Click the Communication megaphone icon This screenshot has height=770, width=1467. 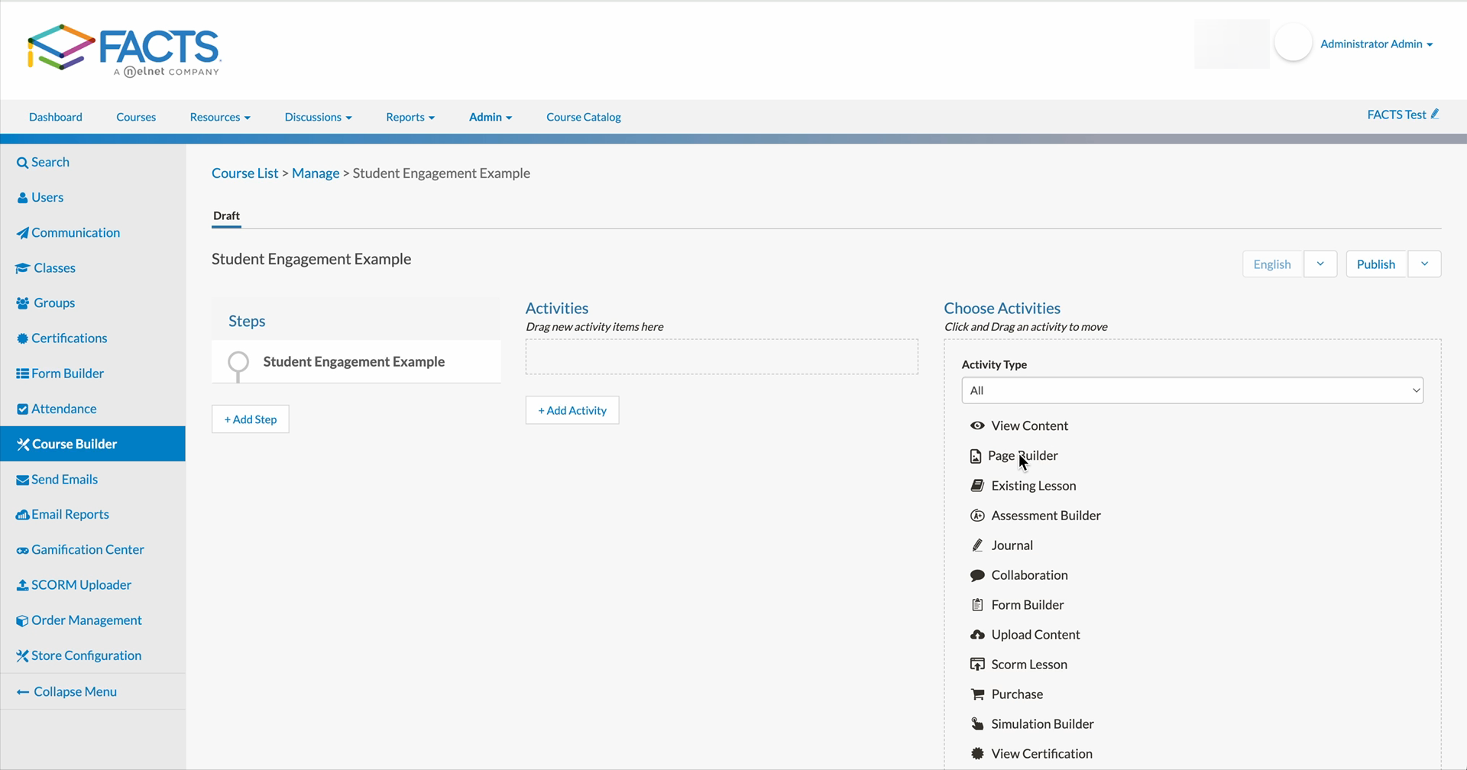pyautogui.click(x=22, y=232)
